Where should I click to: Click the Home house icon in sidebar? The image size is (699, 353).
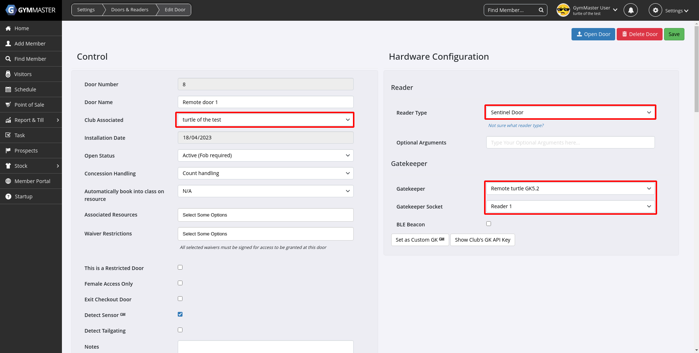click(8, 28)
